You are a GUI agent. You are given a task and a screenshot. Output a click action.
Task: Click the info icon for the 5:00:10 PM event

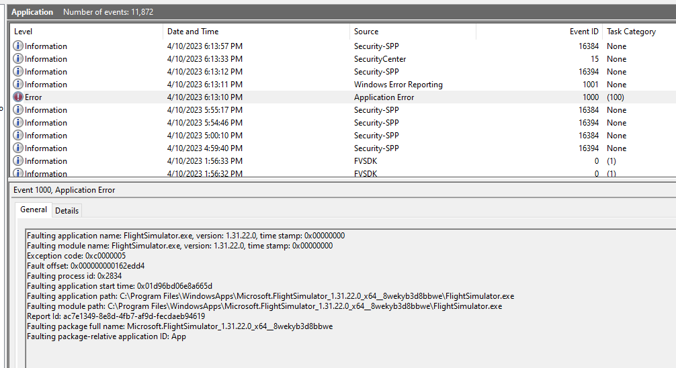point(18,135)
